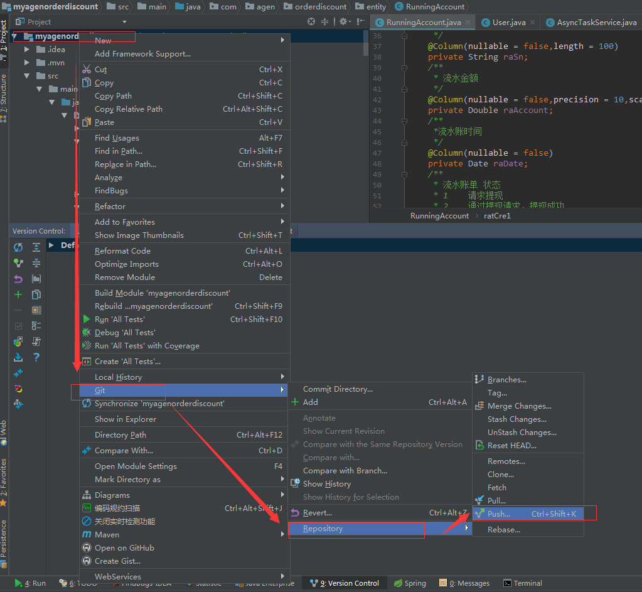
Task: Click the project tree vertical scrollbar
Action: pyautogui.click(x=366, y=43)
